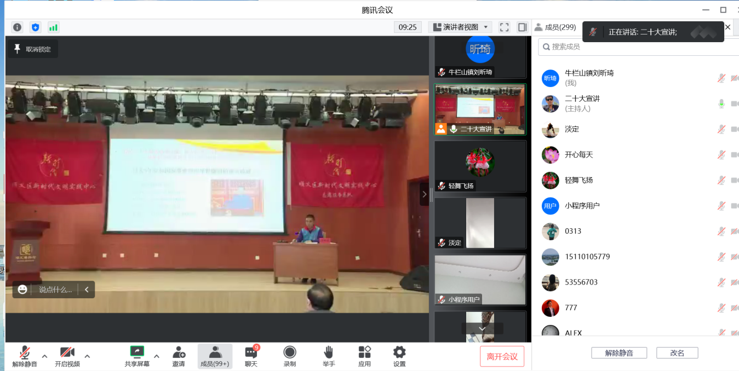Check the green network signal icon
This screenshot has width=739, height=371.
click(53, 27)
